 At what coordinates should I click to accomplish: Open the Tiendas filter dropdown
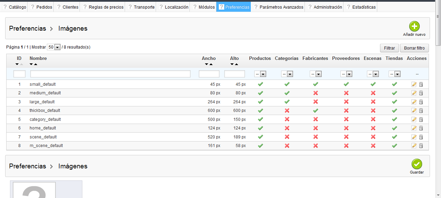pyautogui.click(x=394, y=74)
